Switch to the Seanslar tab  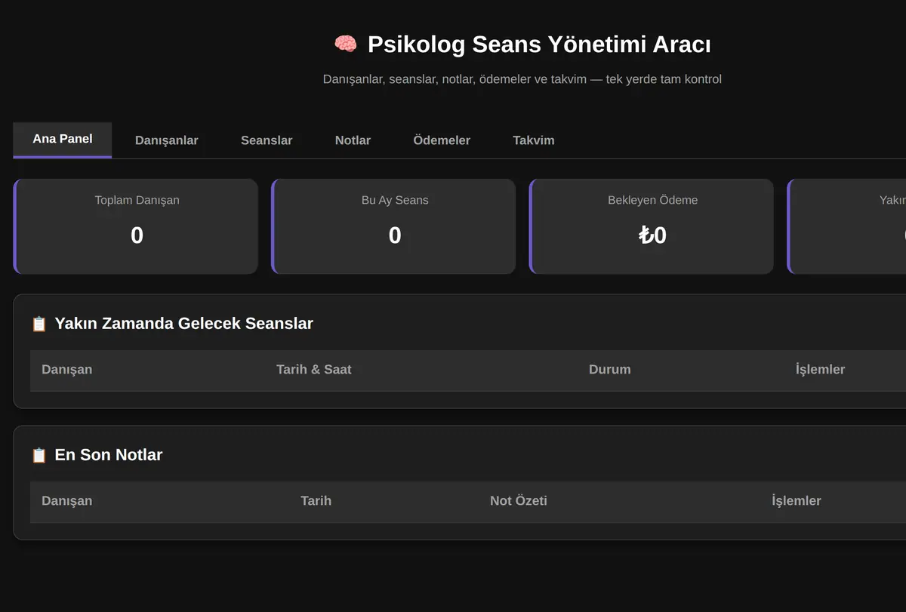[x=267, y=140]
